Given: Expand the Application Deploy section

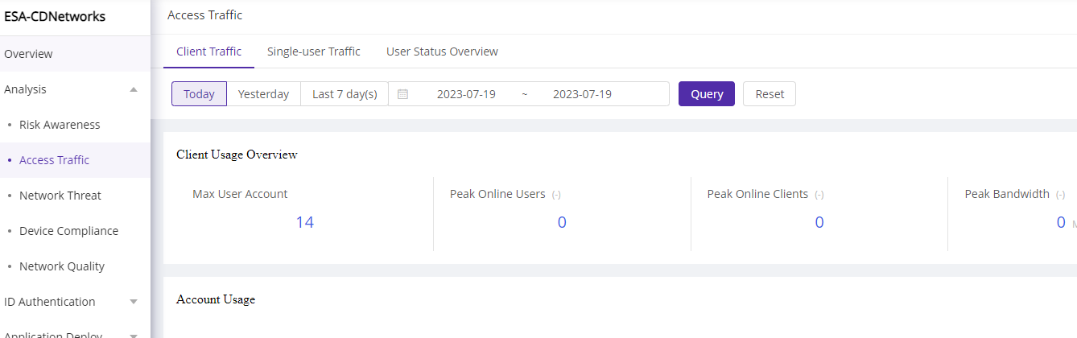Looking at the screenshot, I should [134, 335].
